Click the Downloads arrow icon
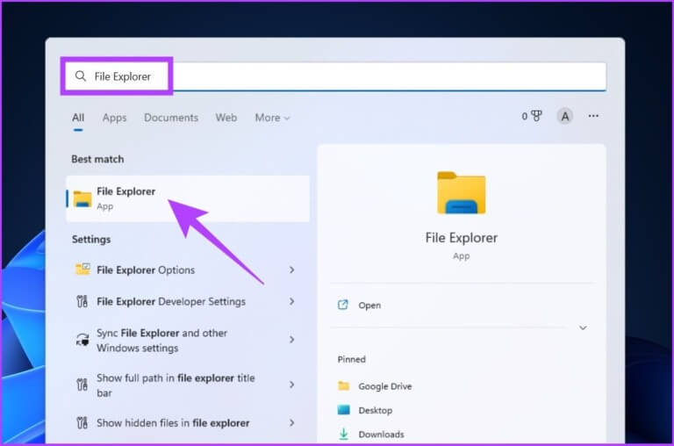 (x=343, y=435)
